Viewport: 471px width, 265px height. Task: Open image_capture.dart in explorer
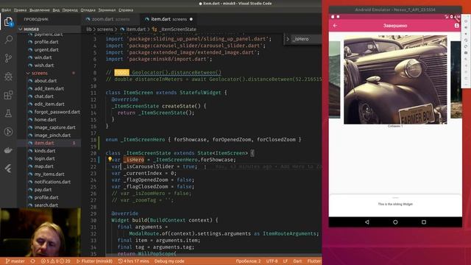(x=54, y=127)
